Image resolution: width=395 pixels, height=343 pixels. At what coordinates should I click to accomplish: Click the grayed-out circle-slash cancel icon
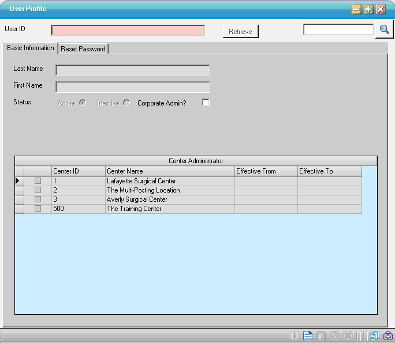[334, 336]
